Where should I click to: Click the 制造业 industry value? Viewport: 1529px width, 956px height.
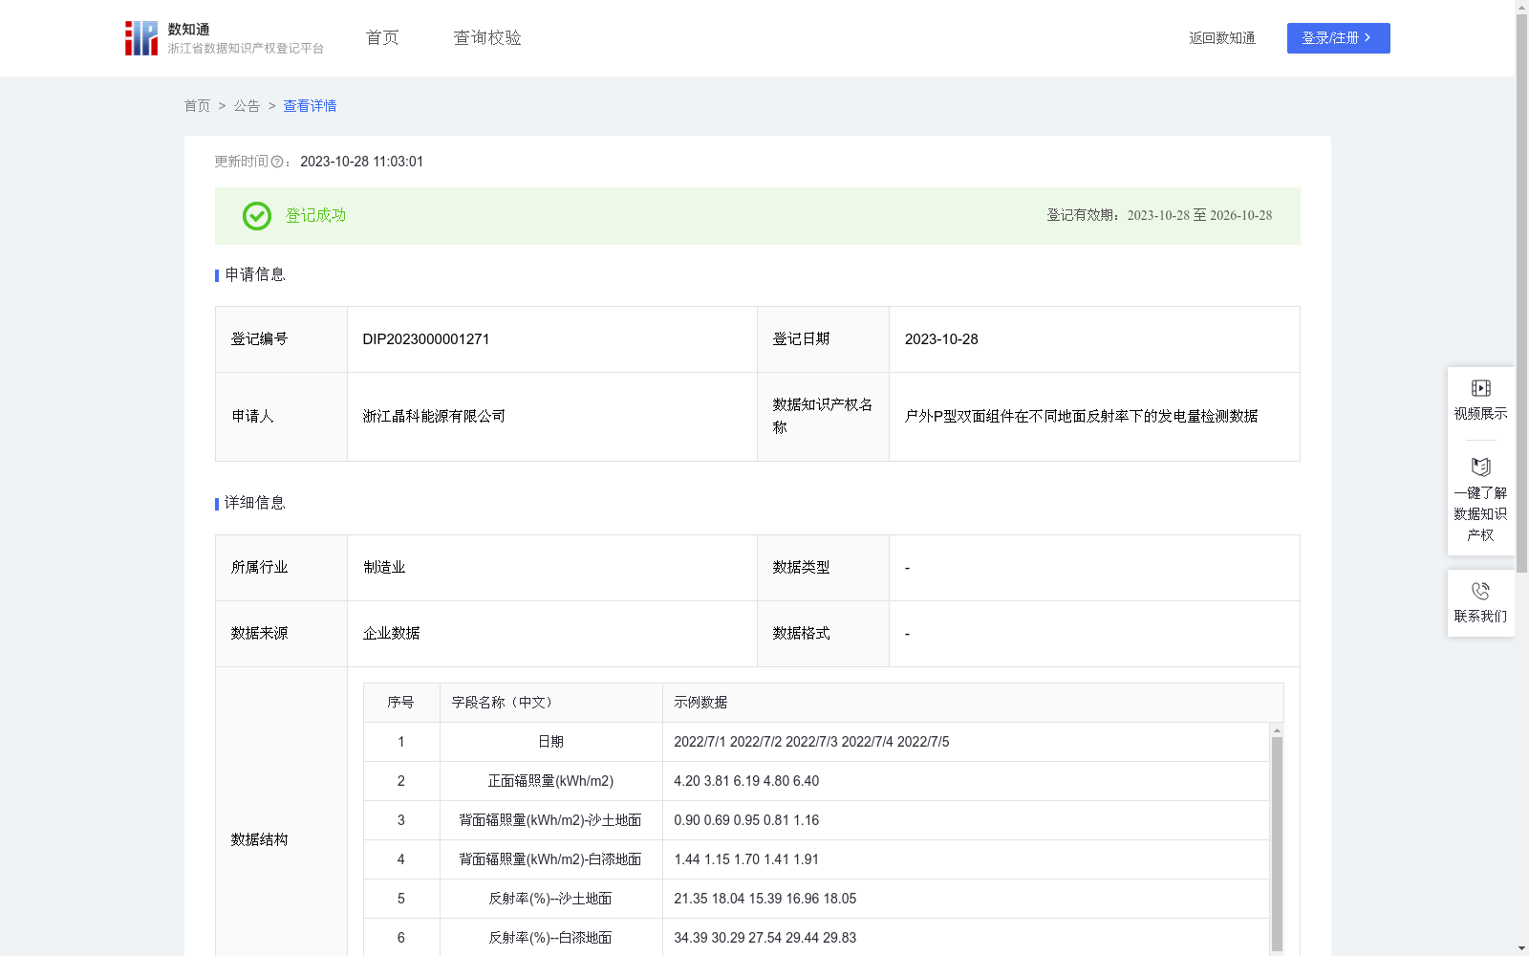tap(384, 568)
